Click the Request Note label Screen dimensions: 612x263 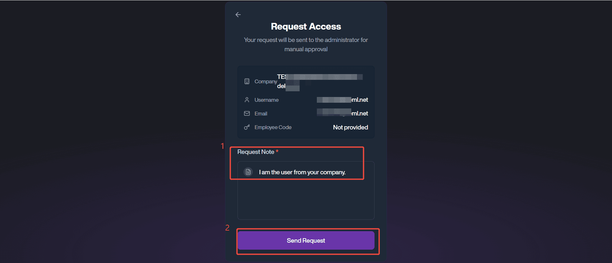[x=256, y=152]
